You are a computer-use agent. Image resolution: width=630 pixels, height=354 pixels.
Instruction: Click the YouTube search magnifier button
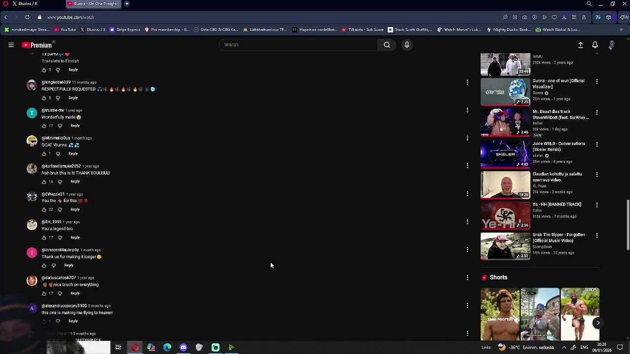click(x=387, y=45)
